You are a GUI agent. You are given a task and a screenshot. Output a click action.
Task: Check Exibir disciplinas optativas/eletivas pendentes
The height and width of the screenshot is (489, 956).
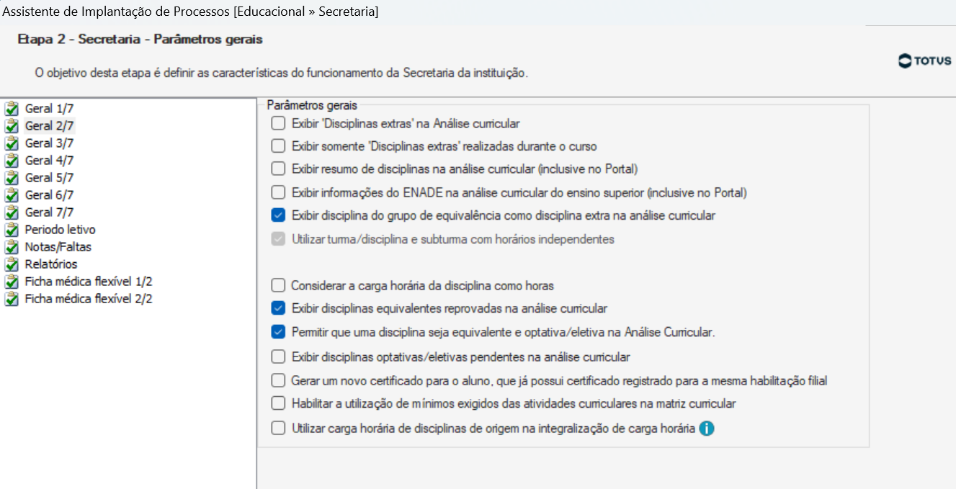coord(278,356)
